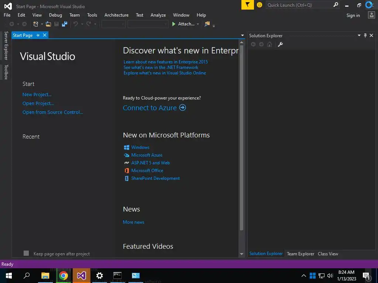Click the Visual Studio logo in title bar
Image resolution: width=378 pixels, height=283 pixels.
coord(8,6)
